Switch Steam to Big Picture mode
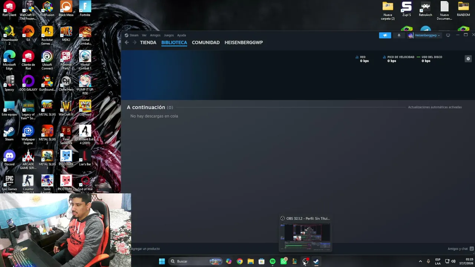Screen dimensions: 475x267 coord(448,35)
